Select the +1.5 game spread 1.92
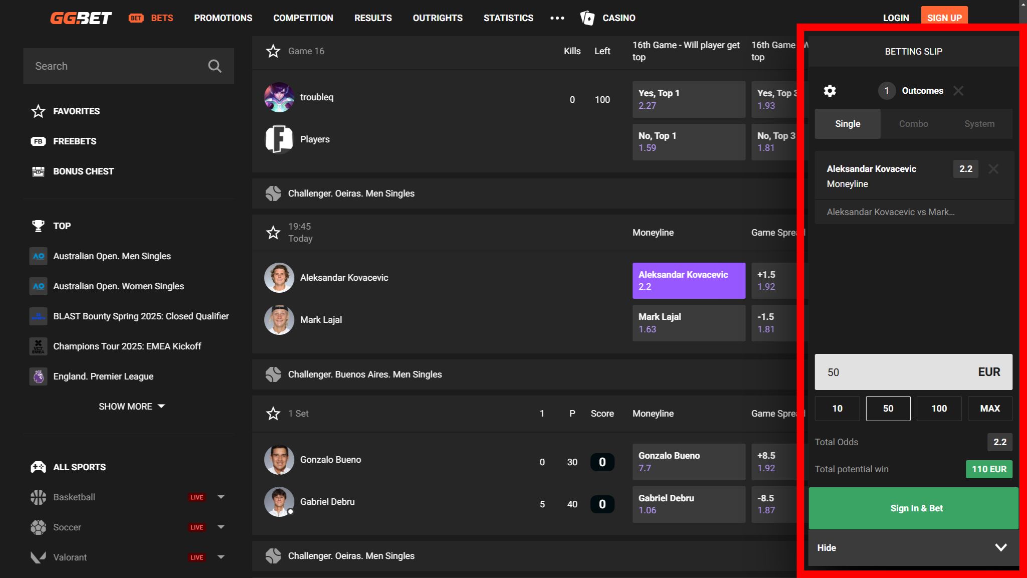Image resolution: width=1027 pixels, height=578 pixels. [774, 281]
